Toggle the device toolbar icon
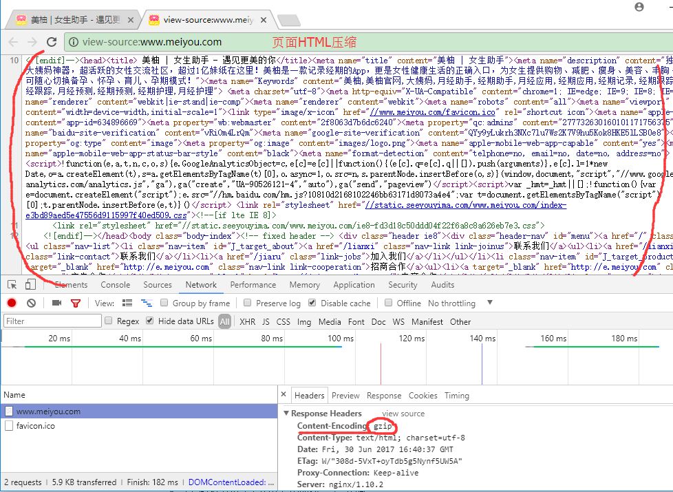Screen dimensions: 673x492 click(x=30, y=285)
